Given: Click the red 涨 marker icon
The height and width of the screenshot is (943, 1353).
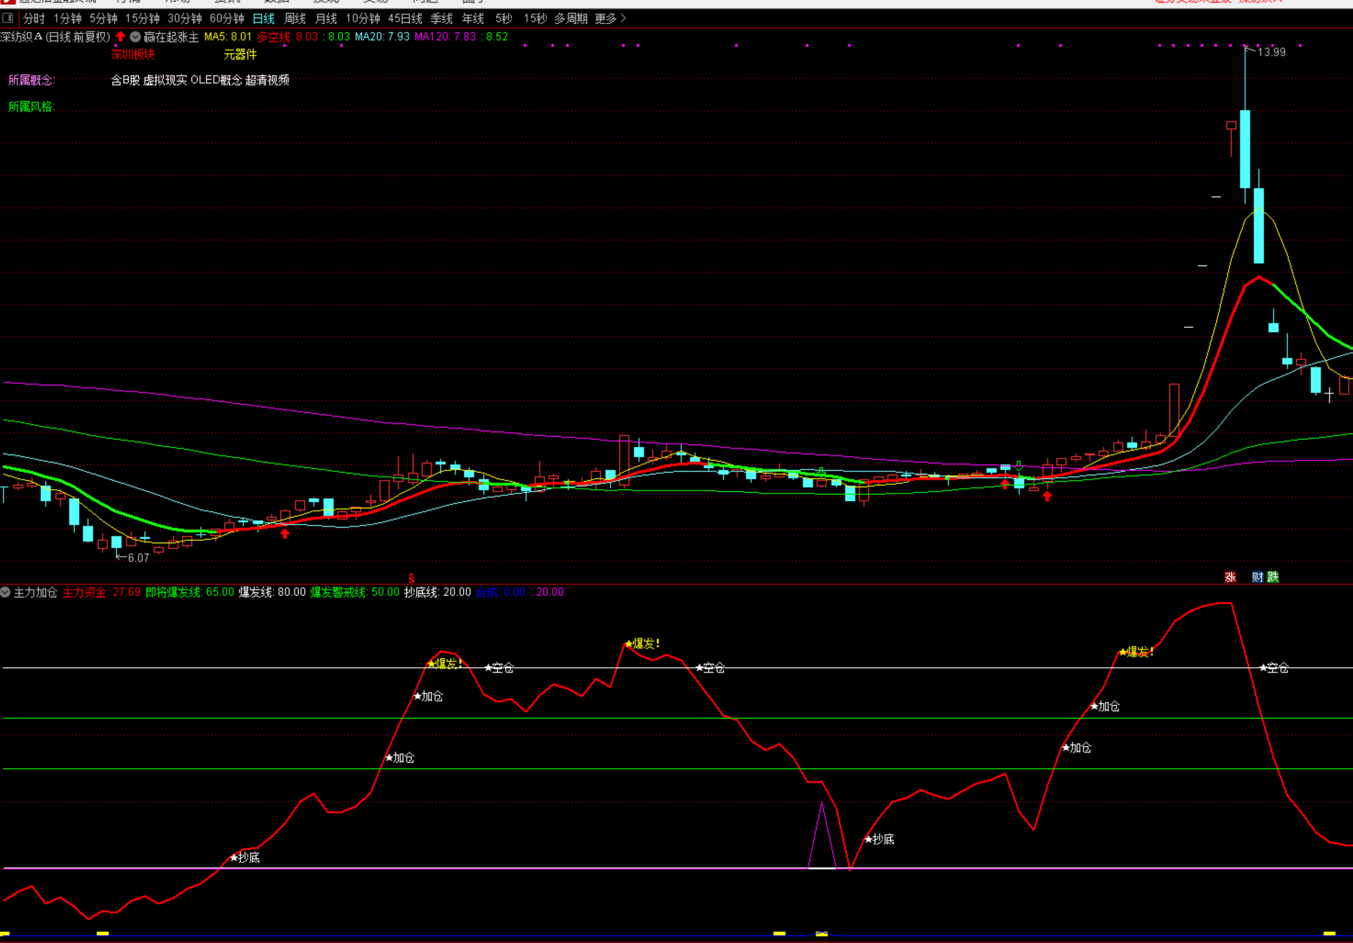Looking at the screenshot, I should pos(1230,577).
